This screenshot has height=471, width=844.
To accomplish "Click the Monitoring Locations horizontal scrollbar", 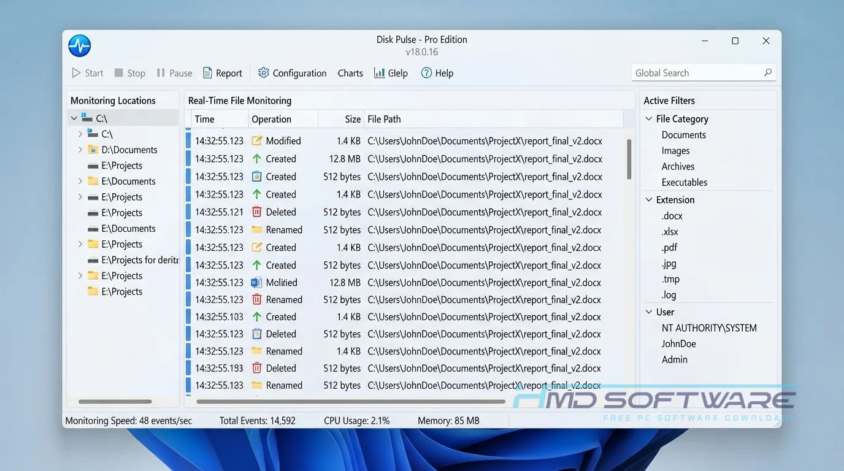I will 115,402.
